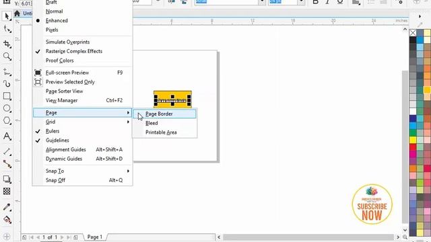Go to the first page navigation arrow
This screenshot has width=431, height=242.
(31, 237)
